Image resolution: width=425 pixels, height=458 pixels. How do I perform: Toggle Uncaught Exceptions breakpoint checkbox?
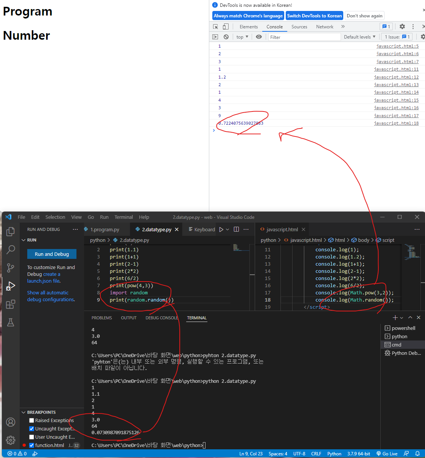point(32,429)
